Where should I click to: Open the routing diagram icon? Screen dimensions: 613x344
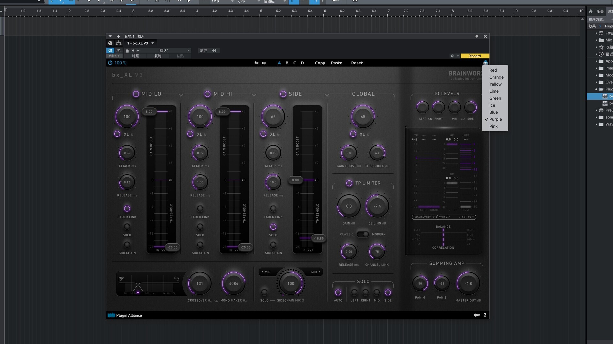tap(119, 43)
